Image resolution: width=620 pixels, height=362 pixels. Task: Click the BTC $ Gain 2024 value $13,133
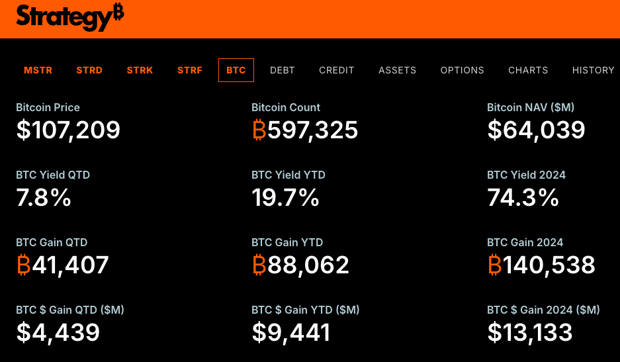point(530,333)
